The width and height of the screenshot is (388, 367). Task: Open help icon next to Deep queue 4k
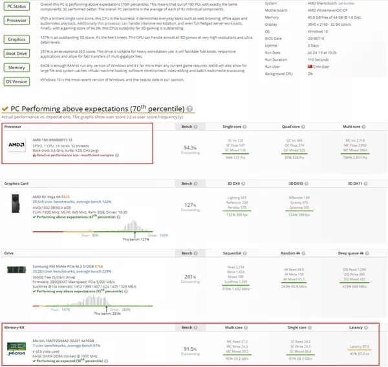[367, 253]
